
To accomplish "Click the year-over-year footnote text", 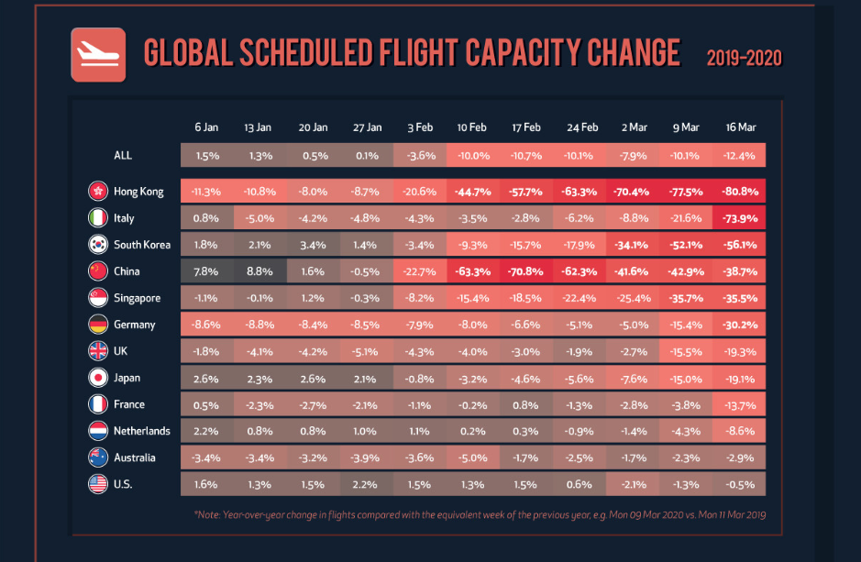I will [x=480, y=514].
